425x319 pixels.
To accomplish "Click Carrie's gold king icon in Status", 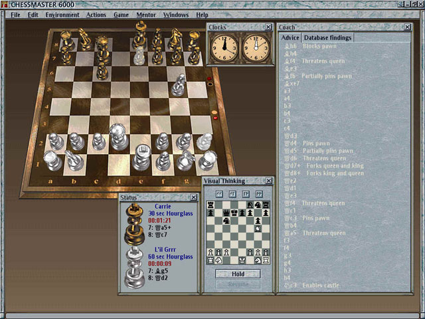I will pyautogui.click(x=134, y=225).
